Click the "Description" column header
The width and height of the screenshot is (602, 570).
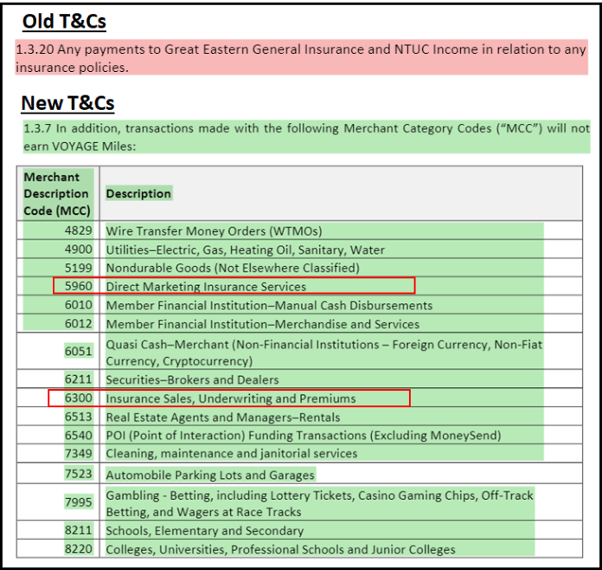(138, 193)
